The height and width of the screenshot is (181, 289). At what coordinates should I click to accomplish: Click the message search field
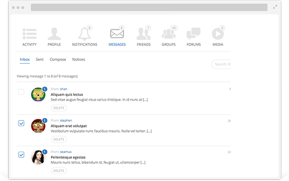222,64
